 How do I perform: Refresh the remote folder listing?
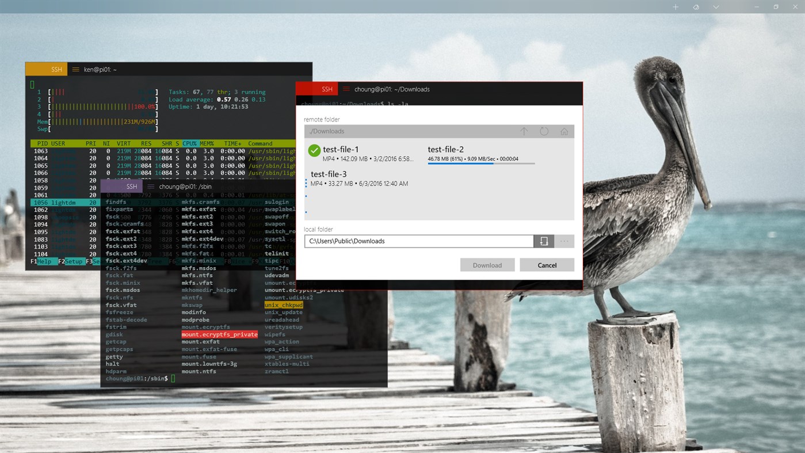(544, 131)
